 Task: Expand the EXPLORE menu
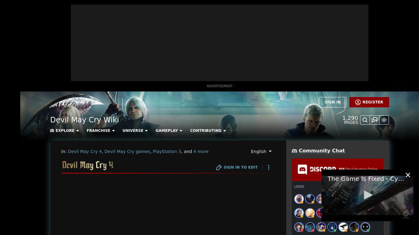64,130
